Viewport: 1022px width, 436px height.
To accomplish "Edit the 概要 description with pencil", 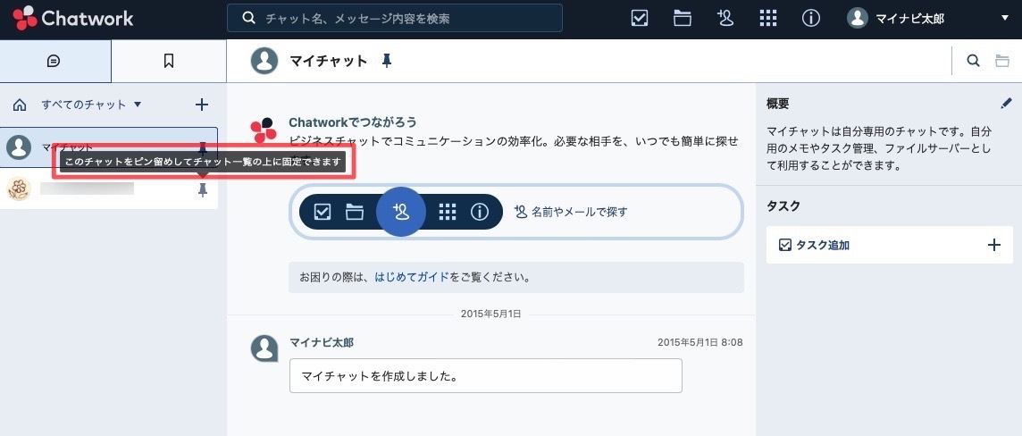I will tap(1006, 103).
